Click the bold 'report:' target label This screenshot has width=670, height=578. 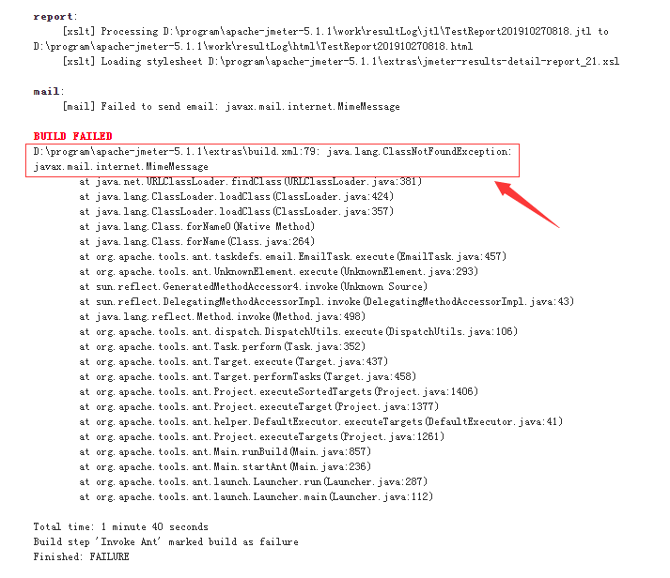[x=55, y=17]
